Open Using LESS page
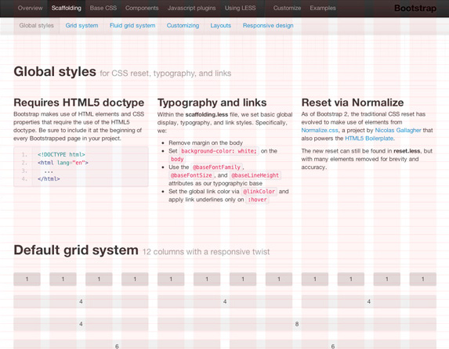This screenshot has width=449, height=349. click(x=240, y=8)
